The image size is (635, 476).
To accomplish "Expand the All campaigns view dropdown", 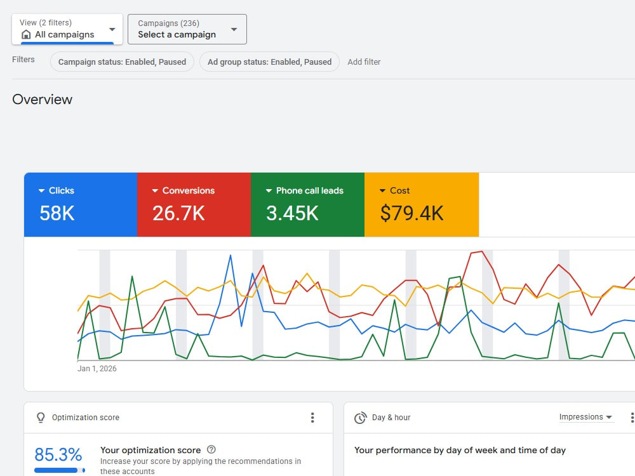I will [67, 29].
